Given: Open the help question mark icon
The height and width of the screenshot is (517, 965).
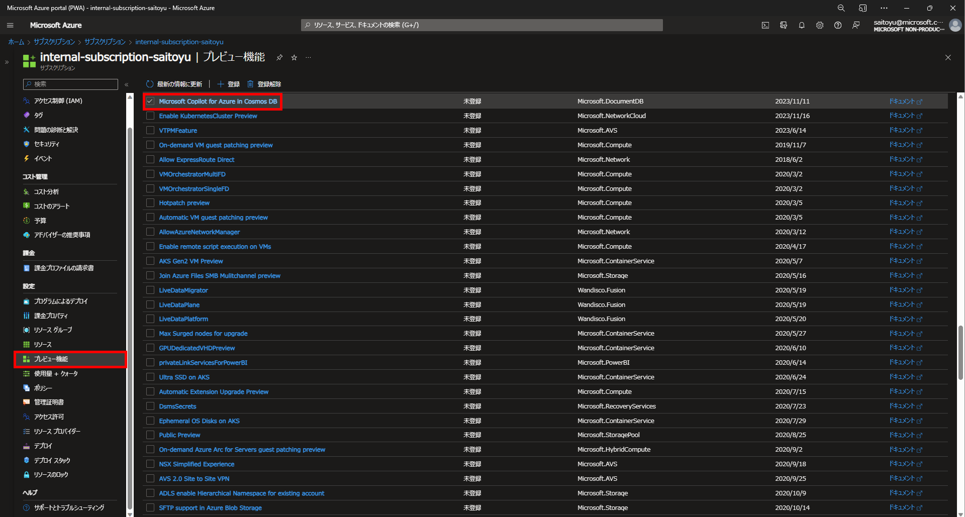Looking at the screenshot, I should [x=838, y=25].
